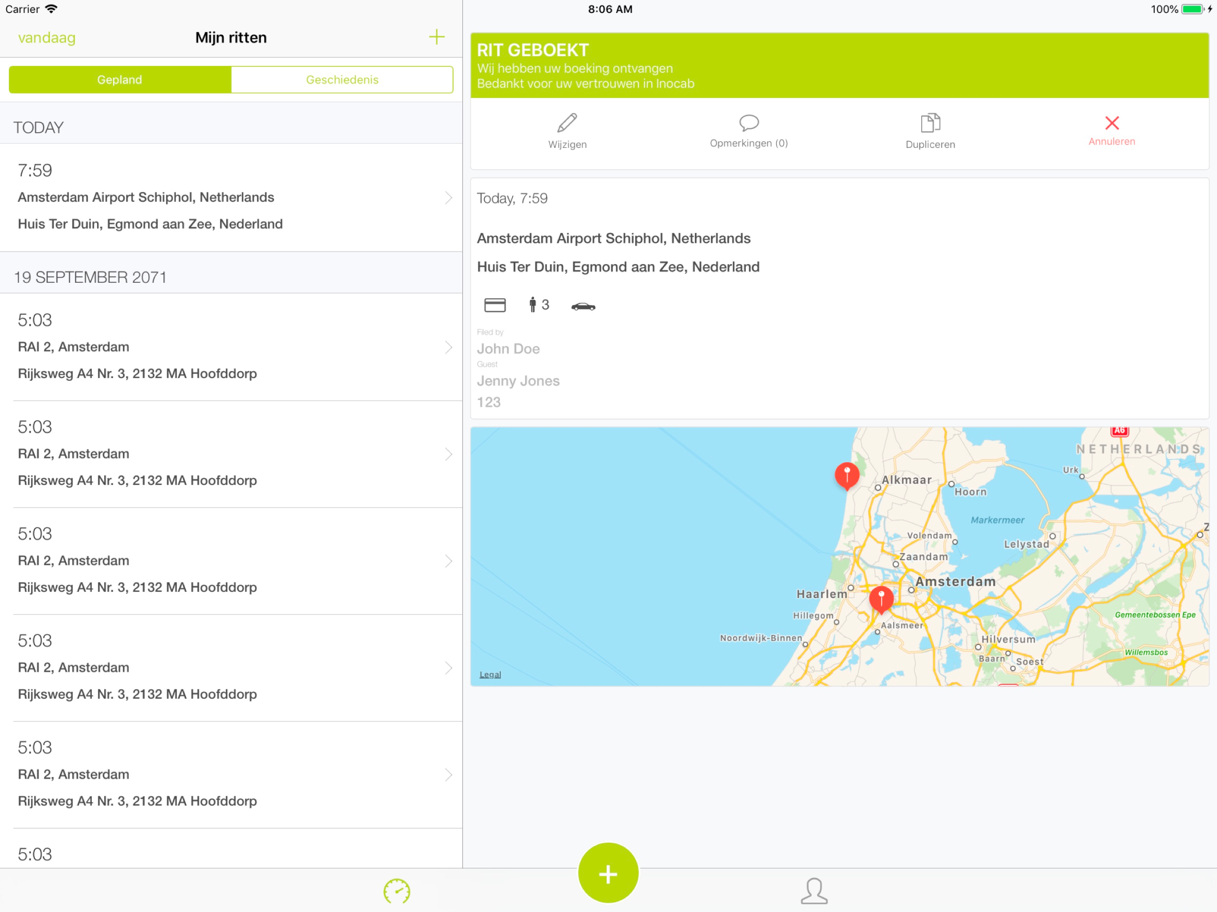Image resolution: width=1217 pixels, height=912 pixels.
Task: Click Huis Ter Duin destination in details
Action: [618, 267]
